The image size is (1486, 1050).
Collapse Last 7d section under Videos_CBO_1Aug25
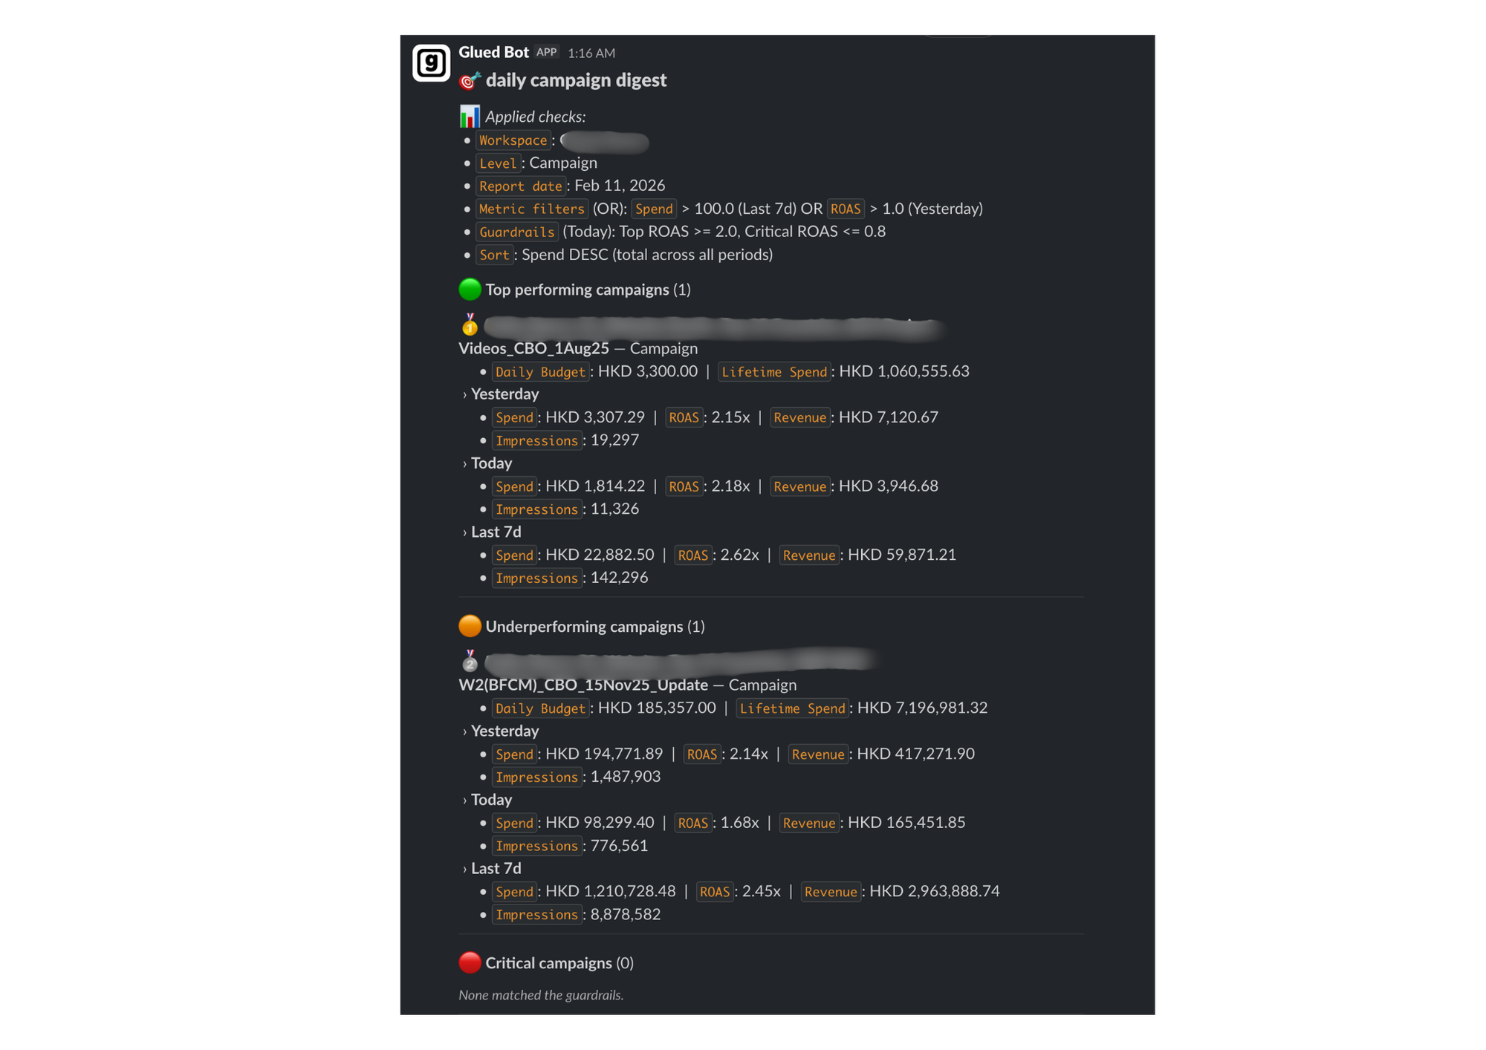(465, 532)
